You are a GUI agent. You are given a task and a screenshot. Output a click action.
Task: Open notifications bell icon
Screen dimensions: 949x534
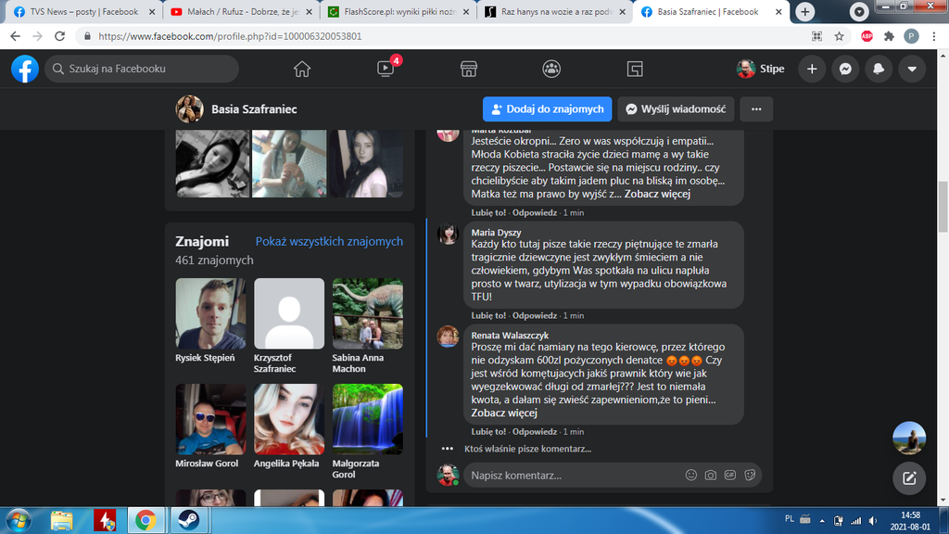(x=879, y=69)
